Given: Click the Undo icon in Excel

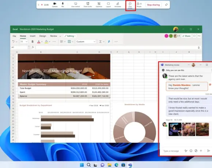Looking at the screenshot, I should coord(13,42).
